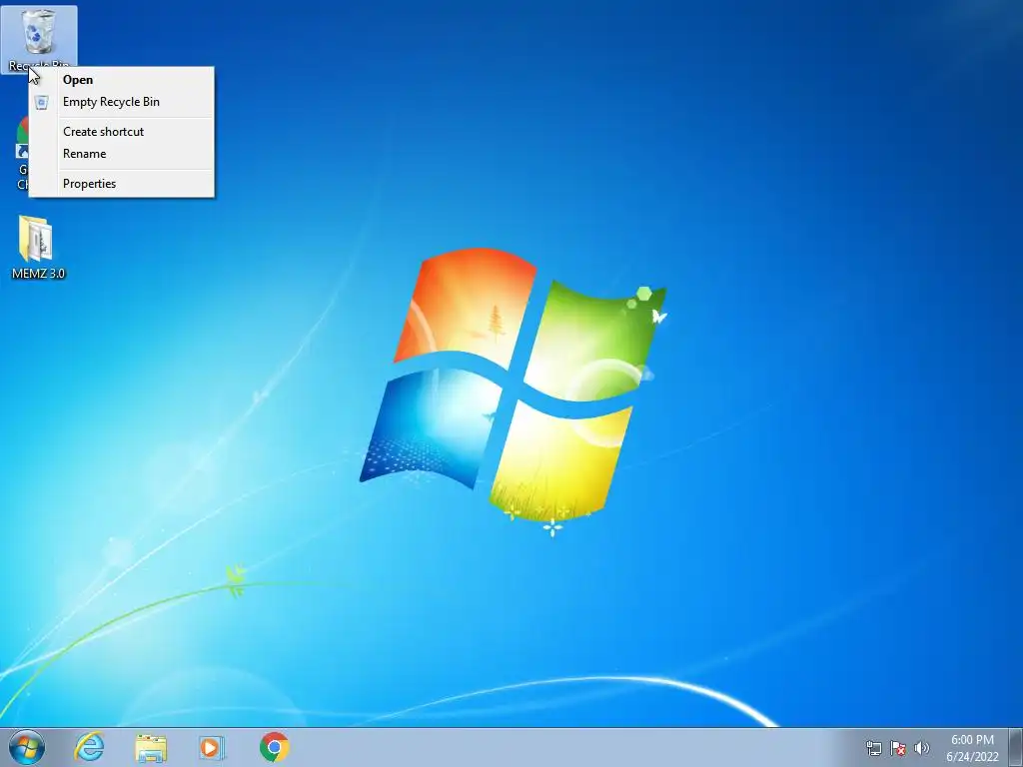Open the Action Center flag icon
Viewport: 1023px width, 767px height.
[x=898, y=748]
